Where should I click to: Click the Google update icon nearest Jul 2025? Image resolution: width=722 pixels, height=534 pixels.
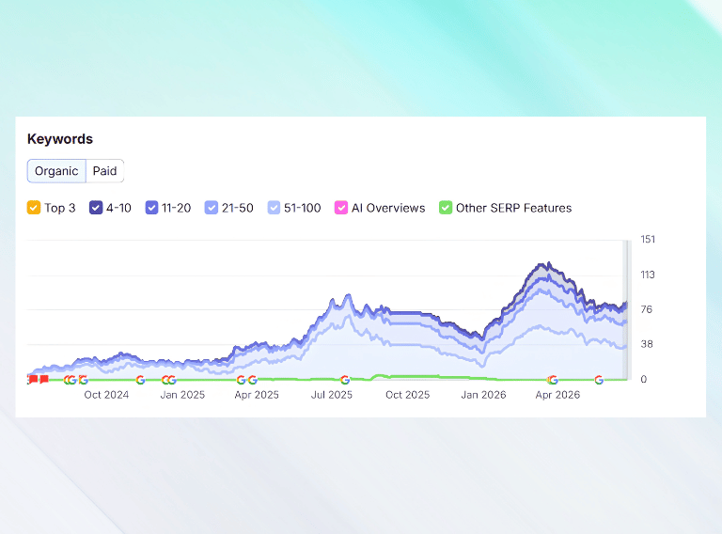pyautogui.click(x=345, y=380)
